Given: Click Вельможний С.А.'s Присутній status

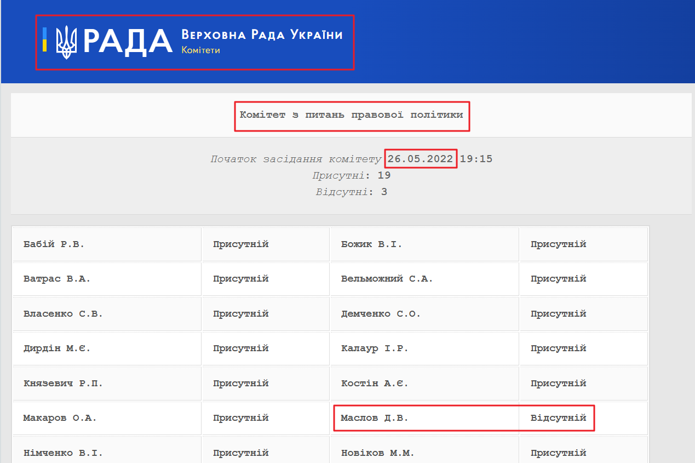Looking at the screenshot, I should (558, 278).
